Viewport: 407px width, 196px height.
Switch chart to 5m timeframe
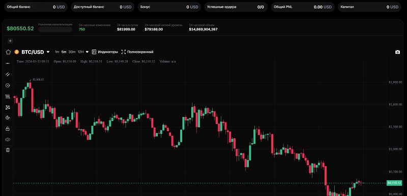click(x=64, y=52)
